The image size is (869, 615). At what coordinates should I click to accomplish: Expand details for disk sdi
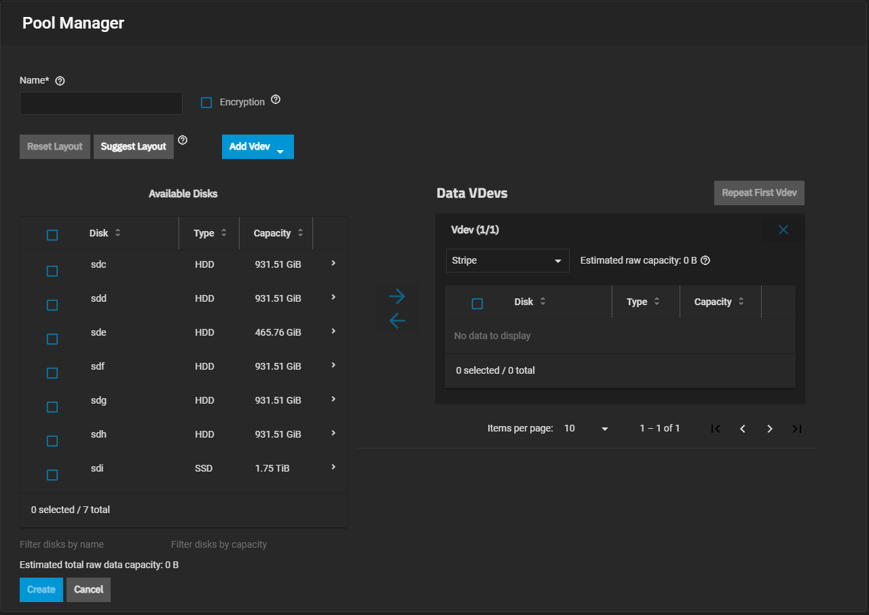(333, 467)
